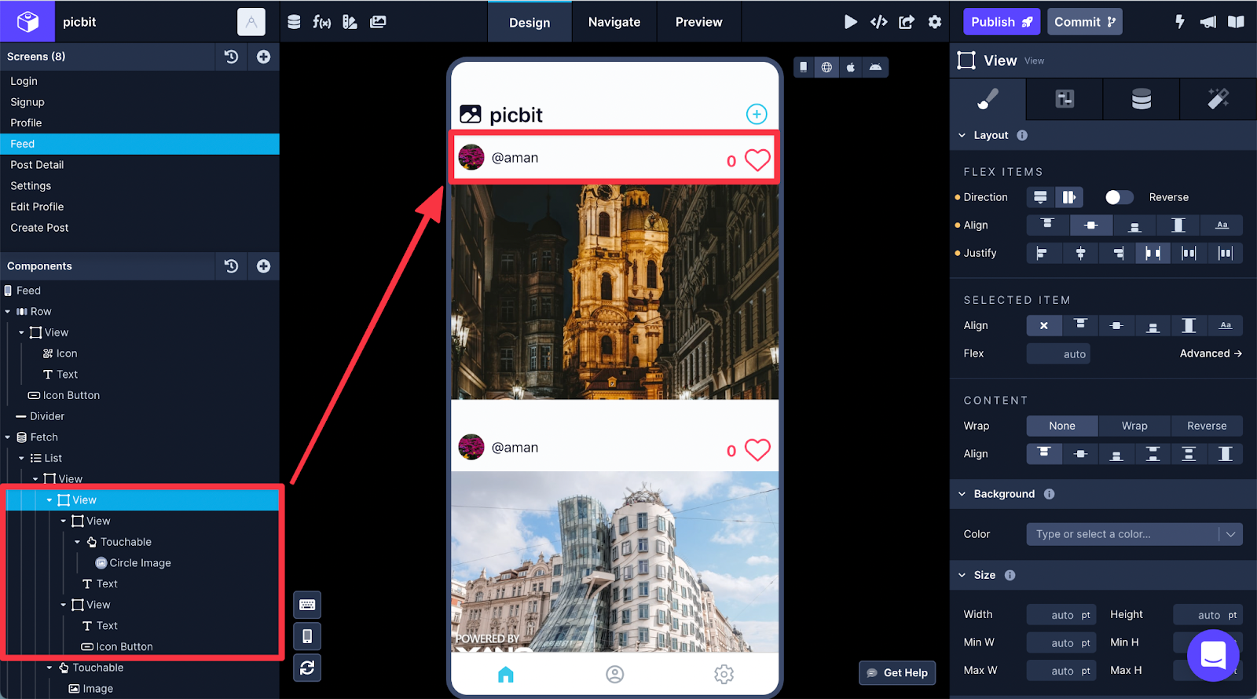
Task: Switch to the Navigate tab
Action: click(614, 22)
